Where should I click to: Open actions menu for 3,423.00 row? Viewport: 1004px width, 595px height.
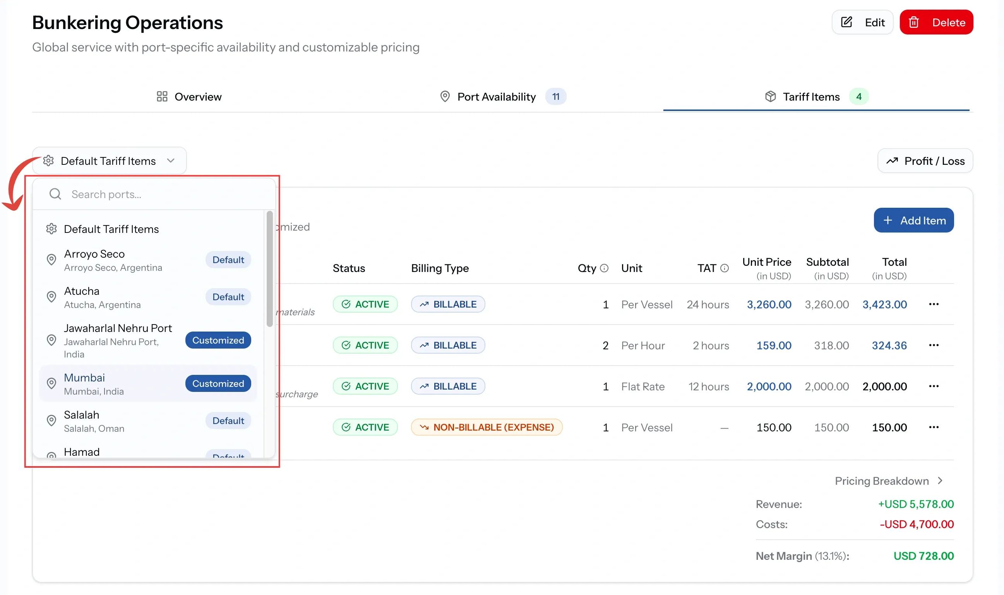[x=934, y=304]
